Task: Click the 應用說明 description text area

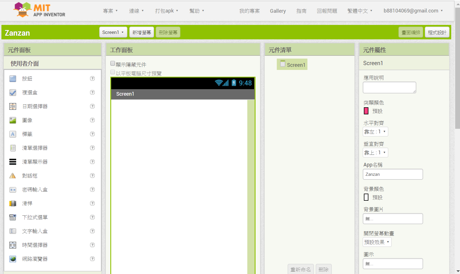Action: point(389,87)
